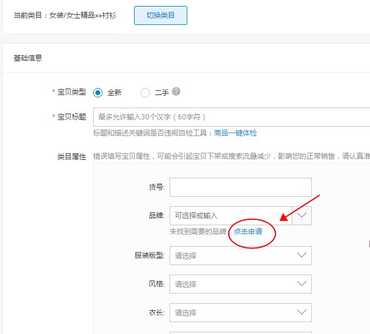Click the 标题和描述关键词是否违规自检工具 hint text

(x=154, y=133)
